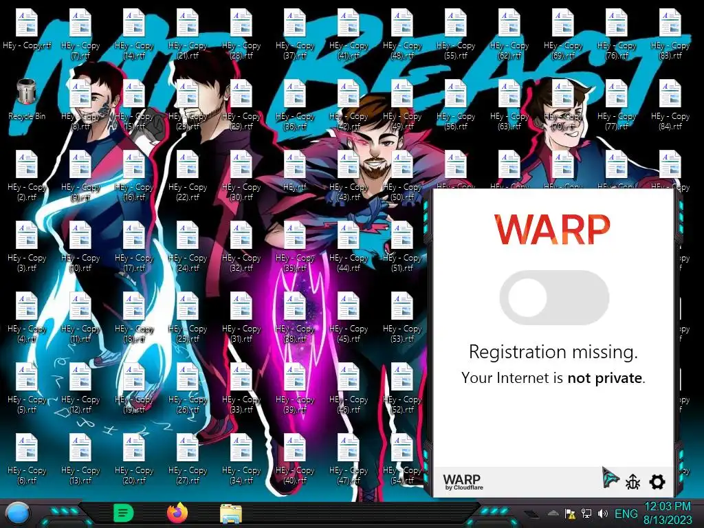Screen dimensions: 704x528
Task: Select HEy - Copy (48).rtf file
Action: [x=401, y=34]
